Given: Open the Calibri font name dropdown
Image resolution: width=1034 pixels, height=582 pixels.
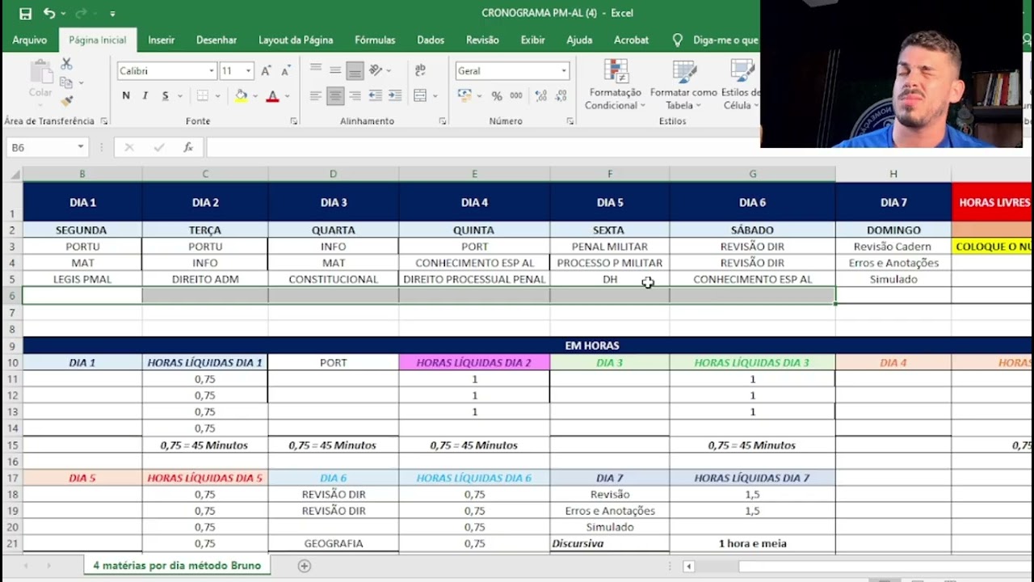Looking at the screenshot, I should click(212, 71).
